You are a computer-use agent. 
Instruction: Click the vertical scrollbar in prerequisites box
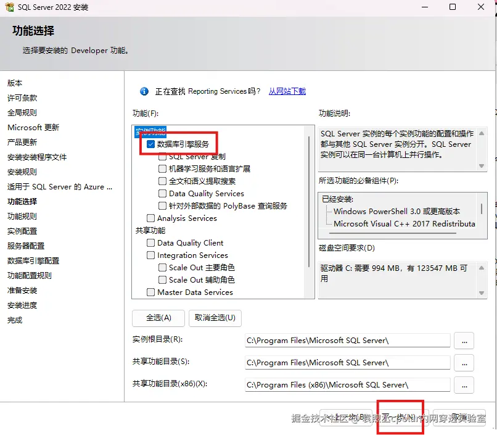tap(482, 209)
